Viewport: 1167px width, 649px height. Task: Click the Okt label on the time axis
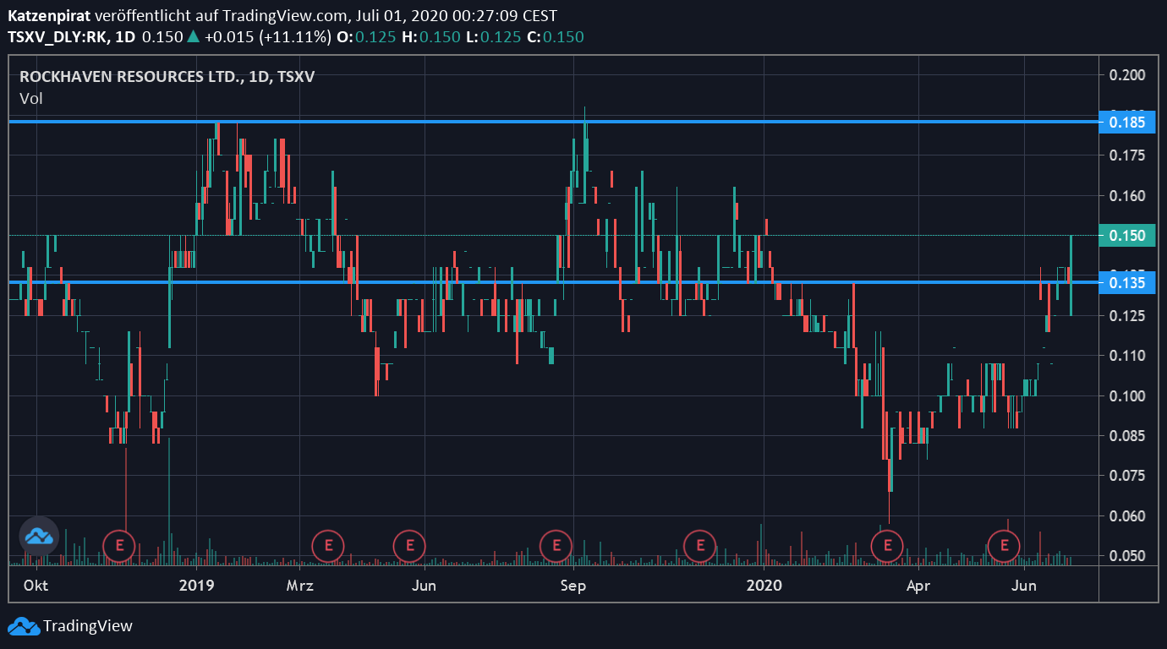[x=35, y=586]
